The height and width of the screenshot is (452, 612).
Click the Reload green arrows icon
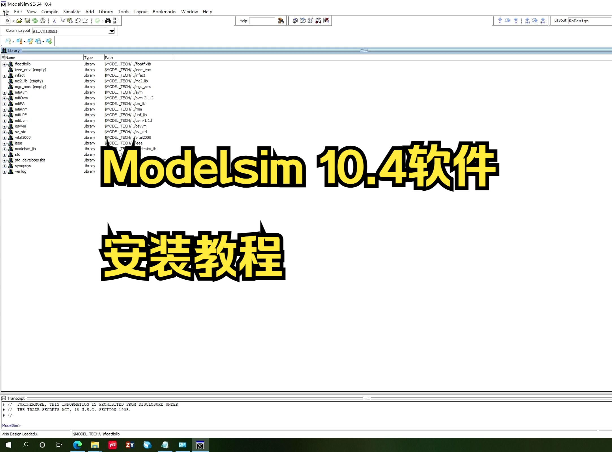[35, 21]
